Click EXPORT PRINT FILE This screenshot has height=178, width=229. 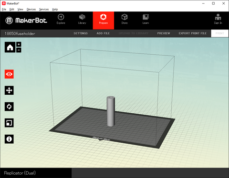[193, 33]
